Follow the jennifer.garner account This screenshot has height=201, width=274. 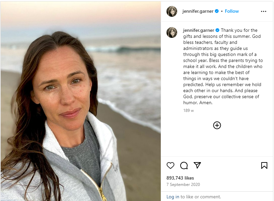coord(232,11)
